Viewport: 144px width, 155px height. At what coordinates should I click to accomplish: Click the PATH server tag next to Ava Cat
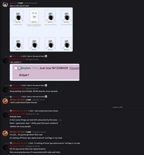[20, 3]
